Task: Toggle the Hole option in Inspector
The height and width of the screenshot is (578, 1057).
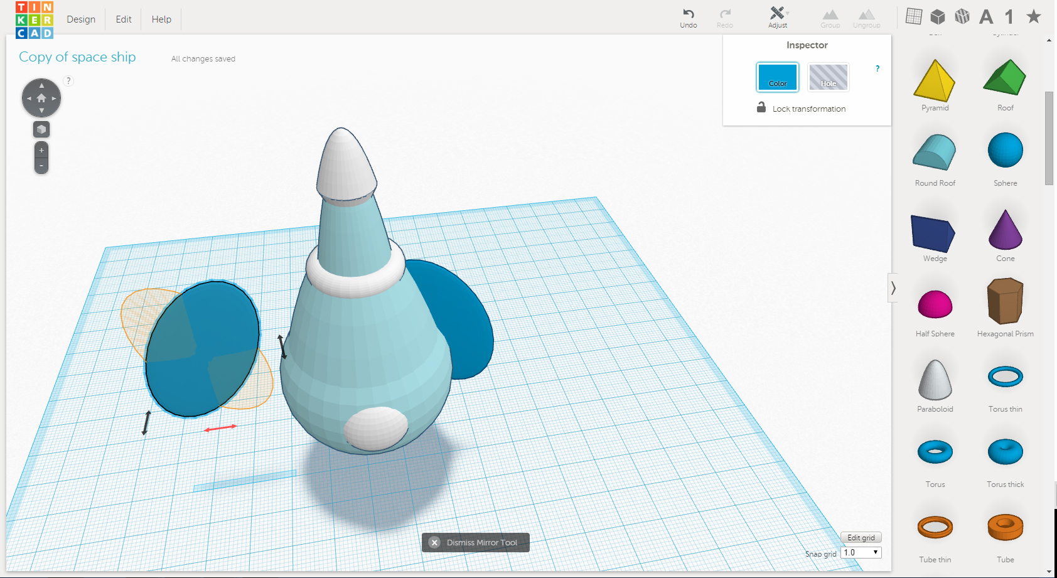Action: [x=829, y=77]
